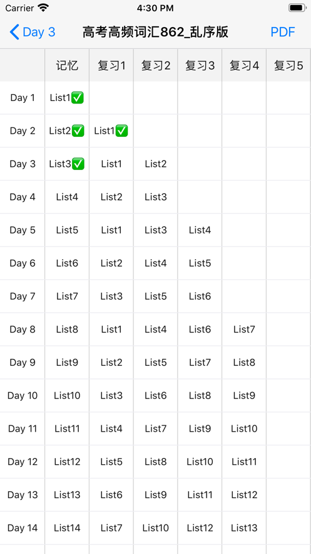
Task: Tap List2 in Day 3 row
Action: 155,164
